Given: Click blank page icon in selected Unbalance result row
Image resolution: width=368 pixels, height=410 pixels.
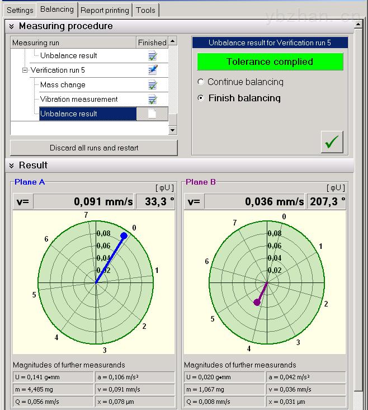Looking at the screenshot, I should (x=152, y=114).
